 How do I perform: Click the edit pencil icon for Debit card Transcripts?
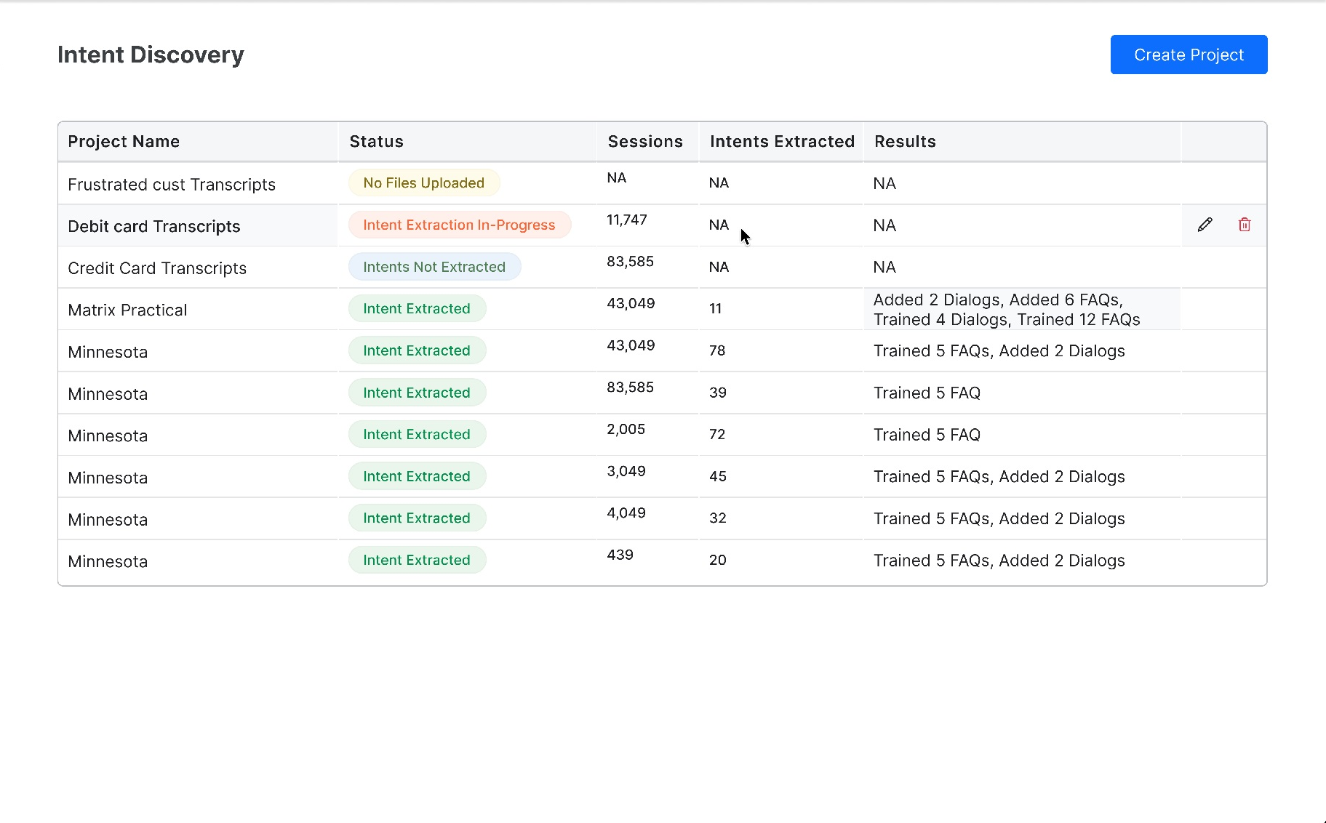pos(1205,225)
